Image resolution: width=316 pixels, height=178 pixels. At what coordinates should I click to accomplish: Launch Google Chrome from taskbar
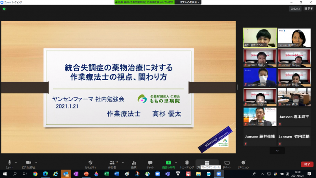click(35, 174)
